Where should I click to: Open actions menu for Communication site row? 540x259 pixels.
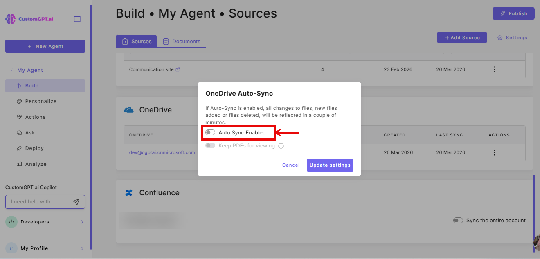tap(494, 69)
